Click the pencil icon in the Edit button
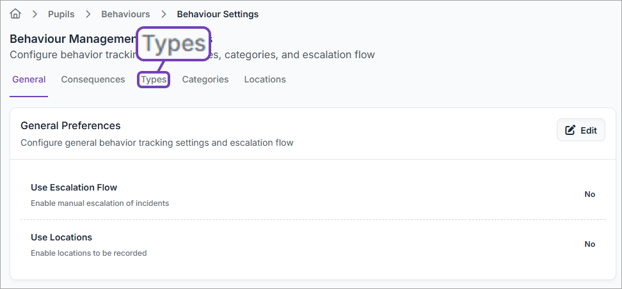The image size is (622, 289). 570,130
